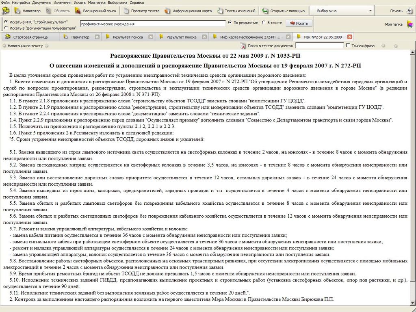Close the Навигатор tab
Image resolution: width=416 pixels, height=312 pixels.
pos(97,37)
